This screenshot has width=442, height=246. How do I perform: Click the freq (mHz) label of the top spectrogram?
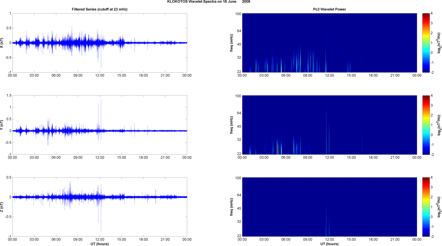tap(232, 43)
